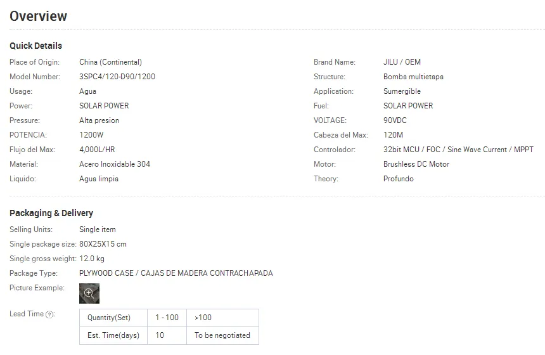Click the 90VDC voltage value
Viewport: 545px width, 355px height.
(395, 120)
